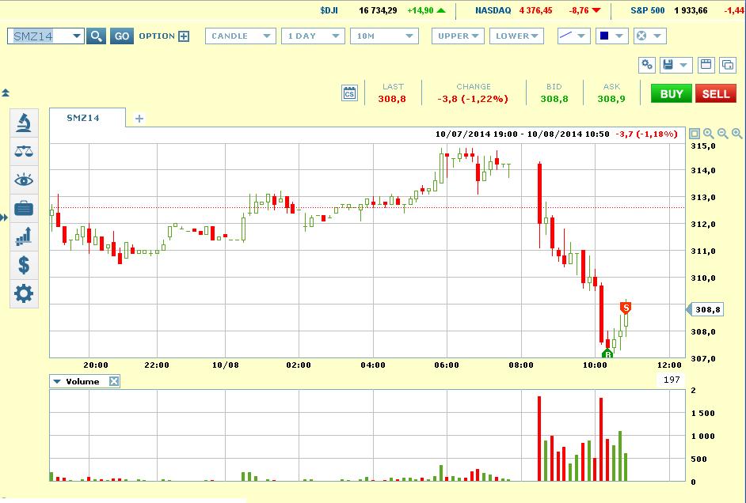Toggle full-size chart view square icon
The image size is (746, 503).
tap(695, 134)
